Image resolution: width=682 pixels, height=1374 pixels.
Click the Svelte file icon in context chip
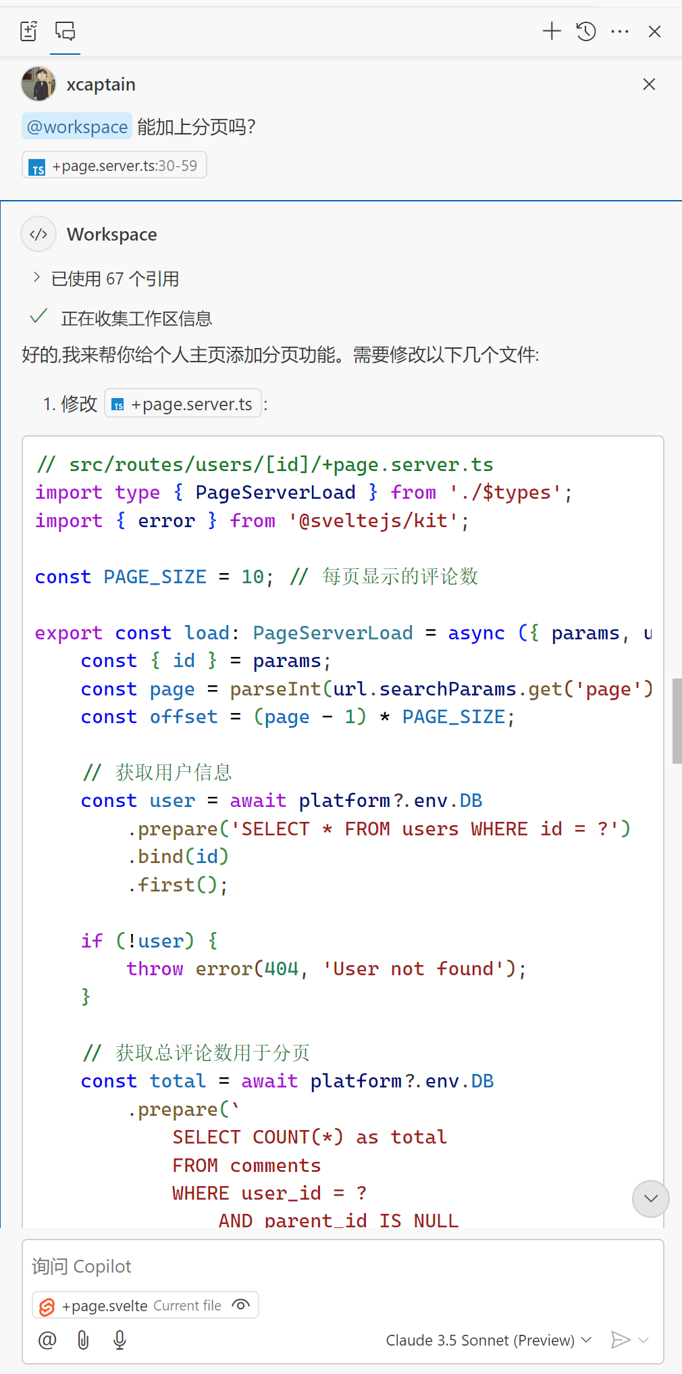tap(47, 1306)
